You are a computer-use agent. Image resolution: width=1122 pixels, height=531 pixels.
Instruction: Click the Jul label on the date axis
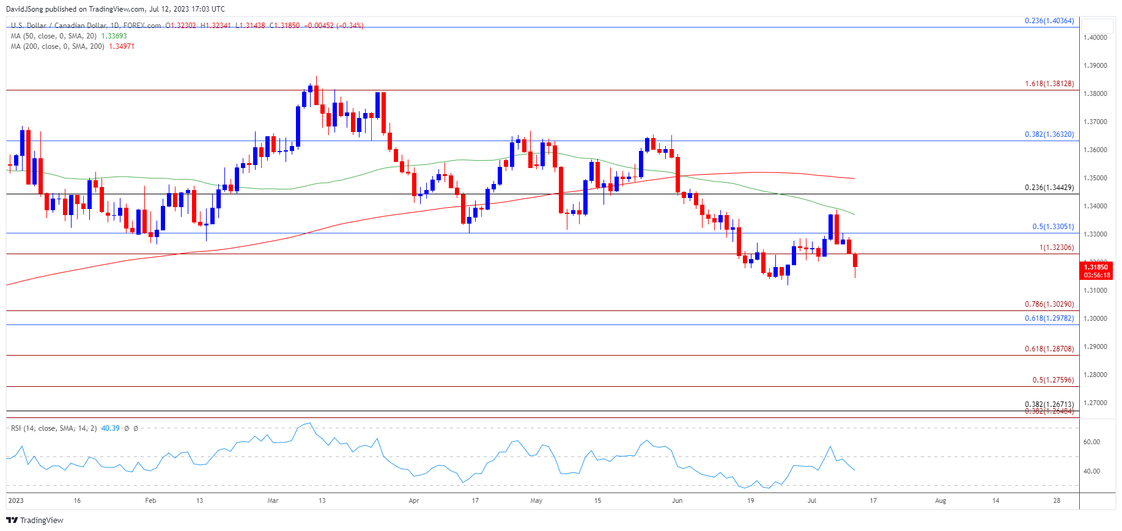tap(812, 500)
